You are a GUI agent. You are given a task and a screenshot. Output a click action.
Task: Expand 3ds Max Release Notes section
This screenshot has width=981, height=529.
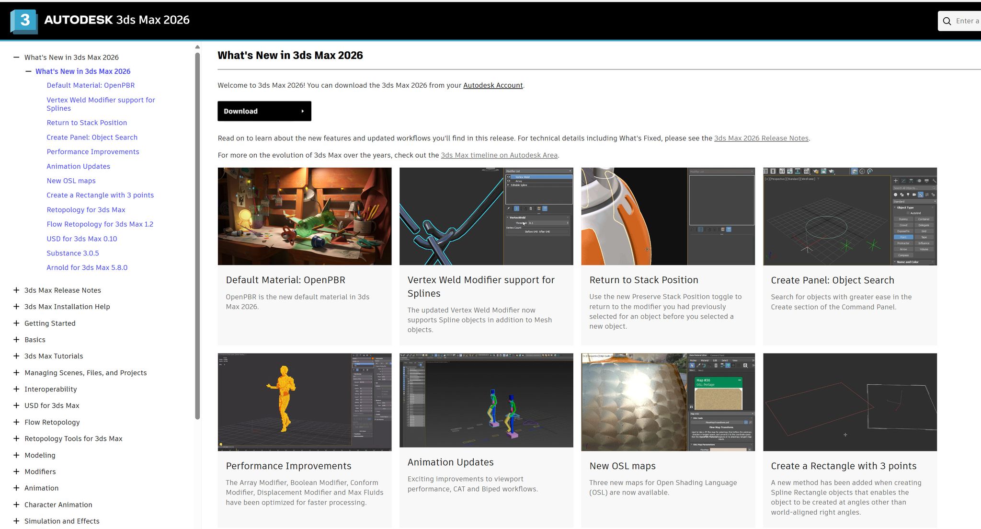(x=16, y=290)
